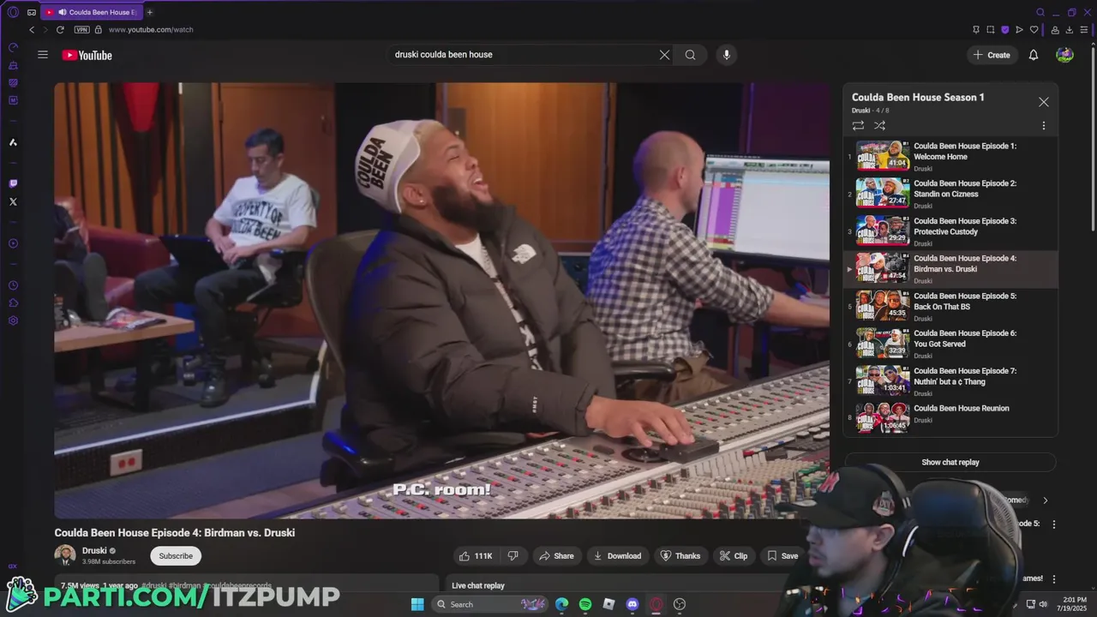Mute the tab via speaker icon
The height and width of the screenshot is (617, 1097).
[63, 12]
